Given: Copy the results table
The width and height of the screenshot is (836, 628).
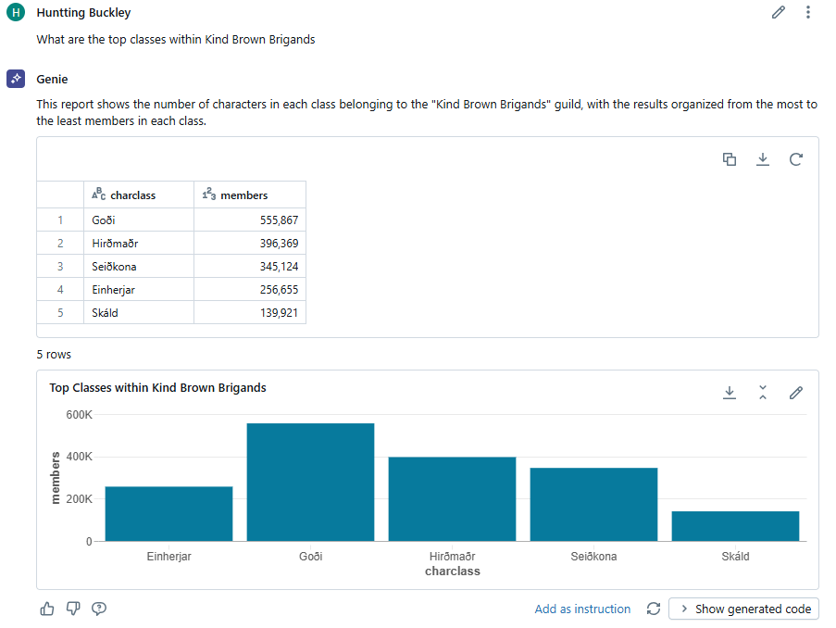Looking at the screenshot, I should tap(730, 159).
